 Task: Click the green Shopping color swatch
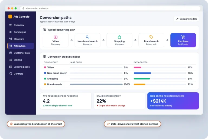pos(45,79)
